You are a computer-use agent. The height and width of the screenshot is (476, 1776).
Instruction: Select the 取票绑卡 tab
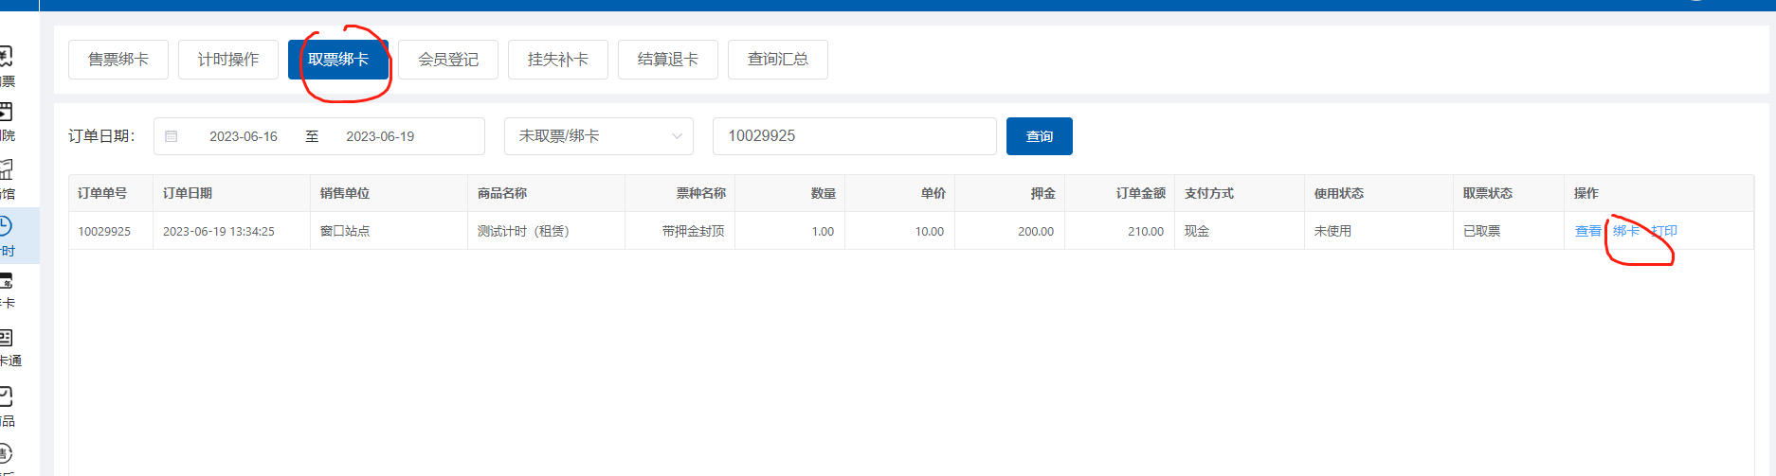338,60
